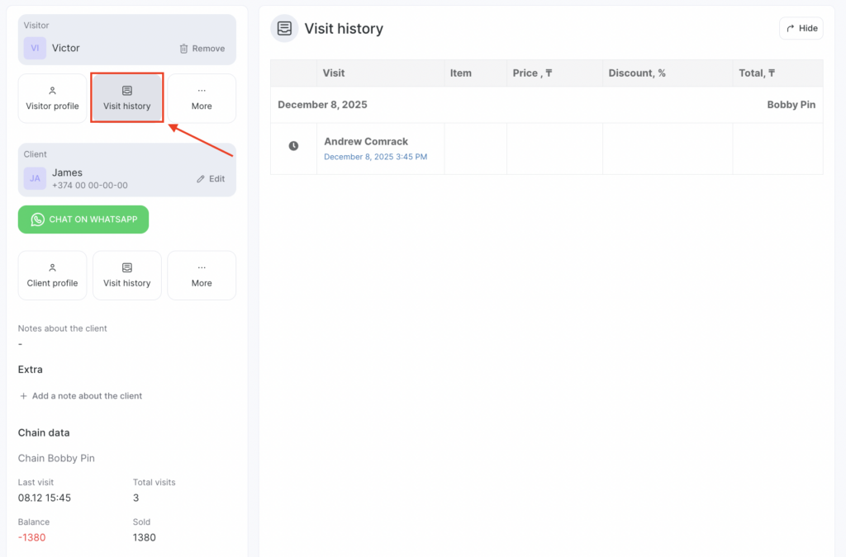The width and height of the screenshot is (846, 557).
Task: Click the Visit column header
Action: pos(334,73)
